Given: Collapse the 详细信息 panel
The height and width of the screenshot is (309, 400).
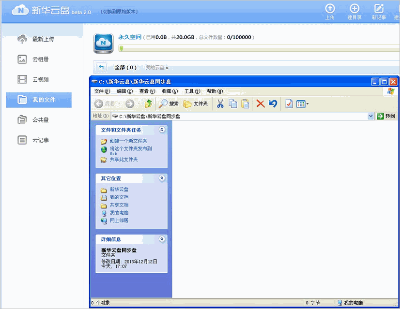Looking at the screenshot, I should (x=162, y=239).
